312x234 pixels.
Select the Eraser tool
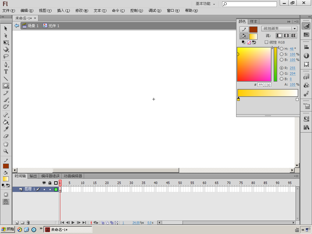coord(6,136)
